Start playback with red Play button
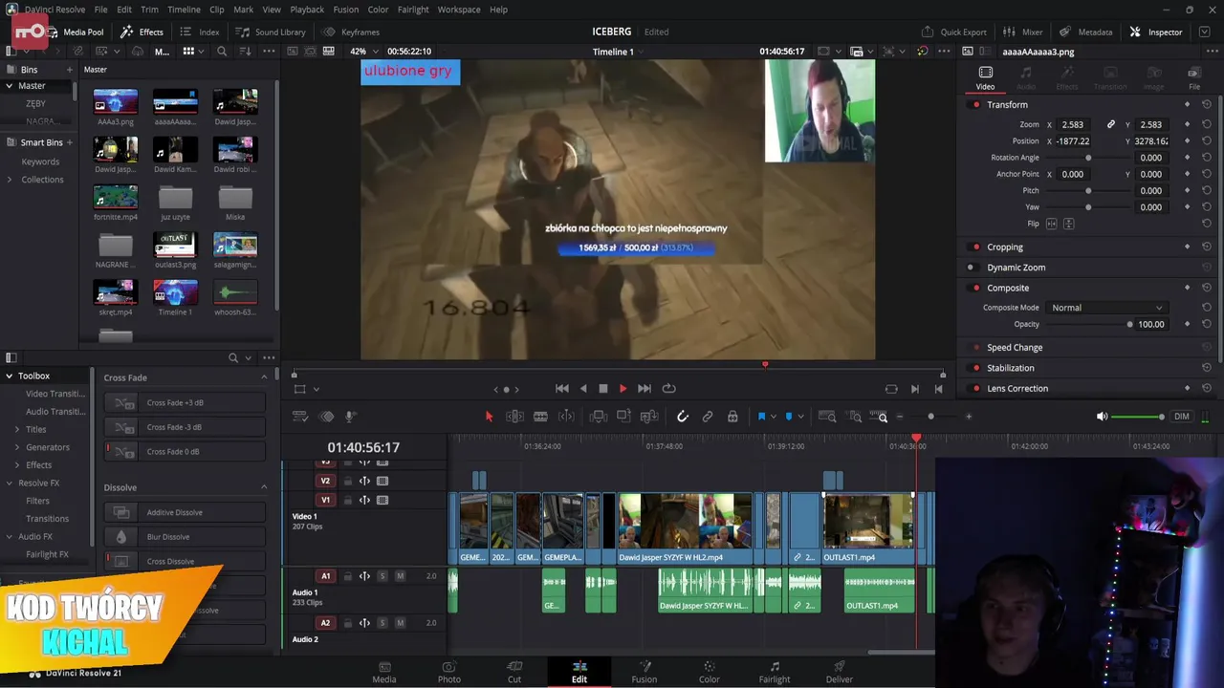This screenshot has width=1224, height=688. pos(623,389)
